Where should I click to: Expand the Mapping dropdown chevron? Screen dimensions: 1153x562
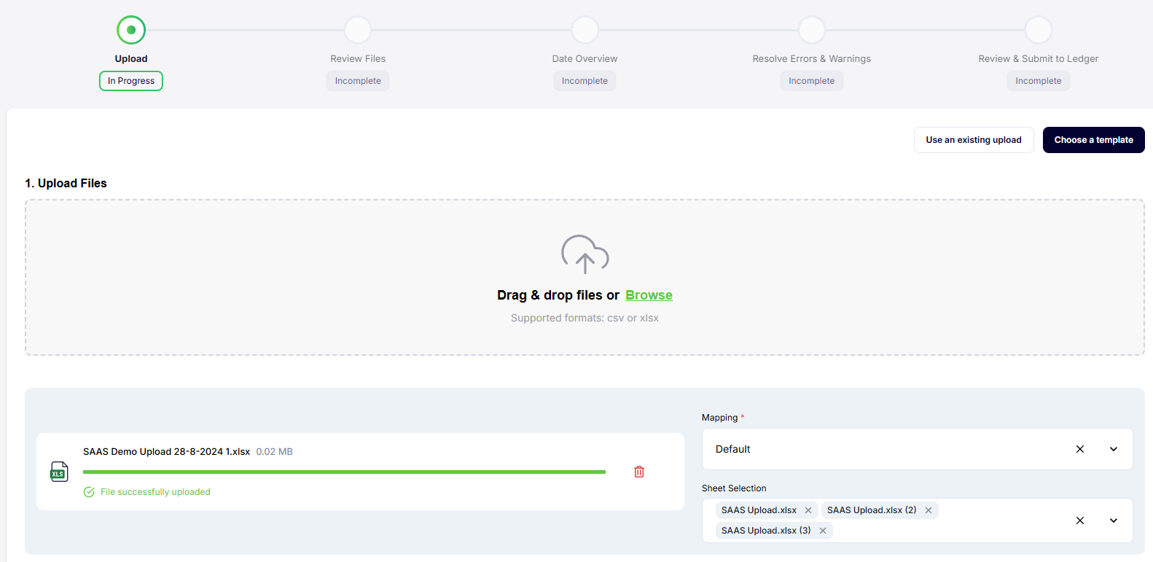(1114, 449)
